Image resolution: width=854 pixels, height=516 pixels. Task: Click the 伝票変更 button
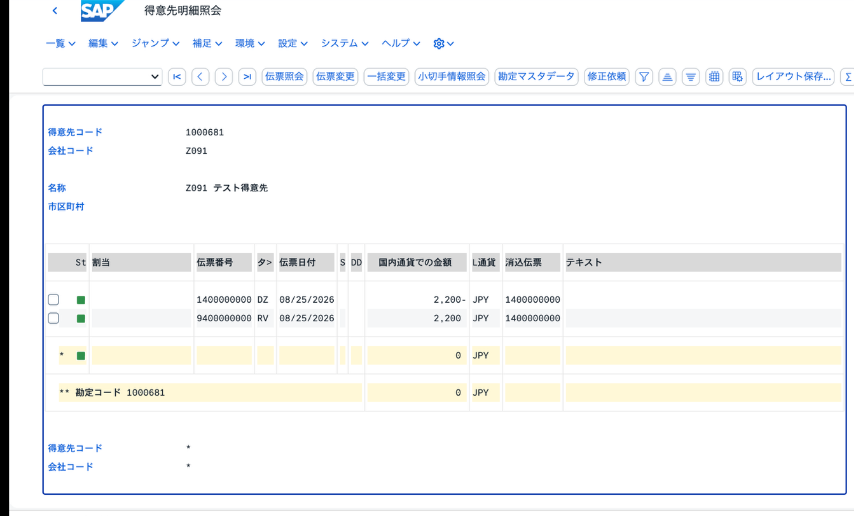[335, 77]
